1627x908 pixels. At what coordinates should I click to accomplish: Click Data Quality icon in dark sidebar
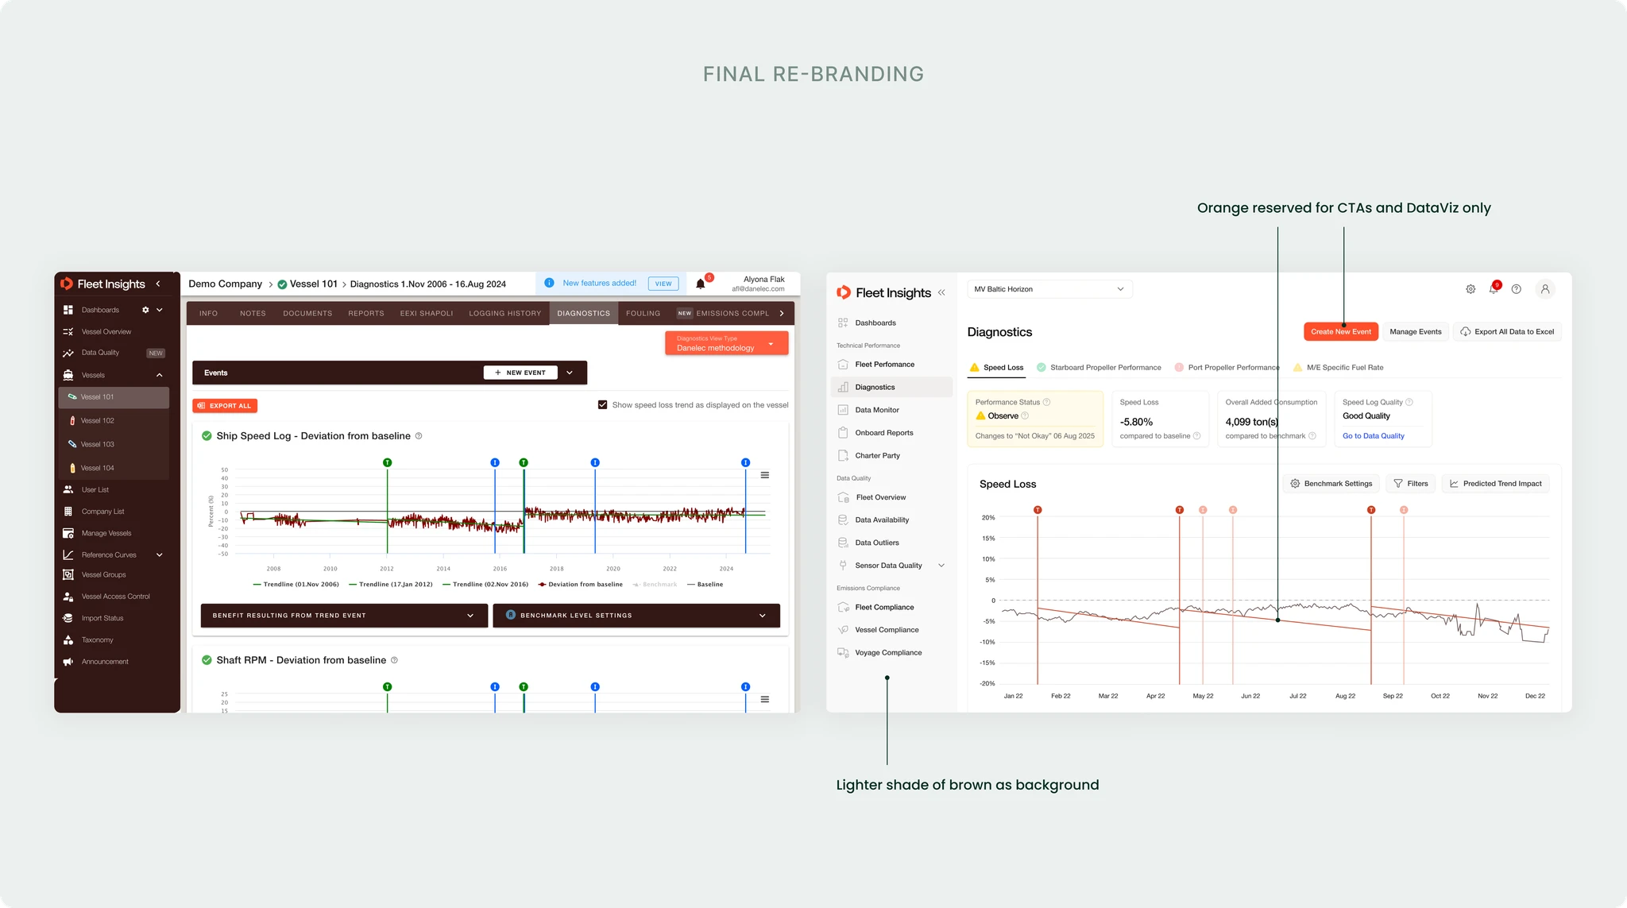click(68, 353)
